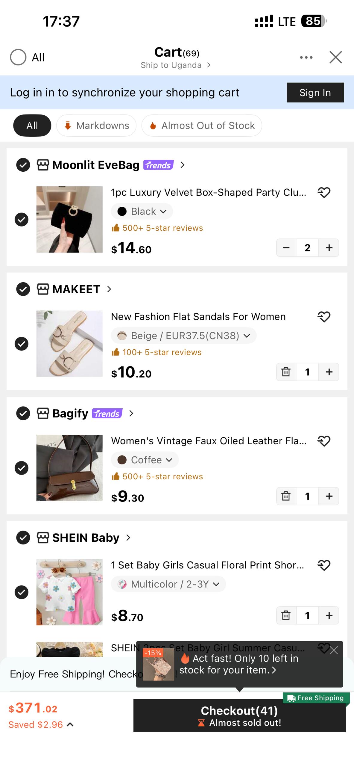This screenshot has height=767, width=354.
Task: Tap the Sign In button
Action: (315, 93)
